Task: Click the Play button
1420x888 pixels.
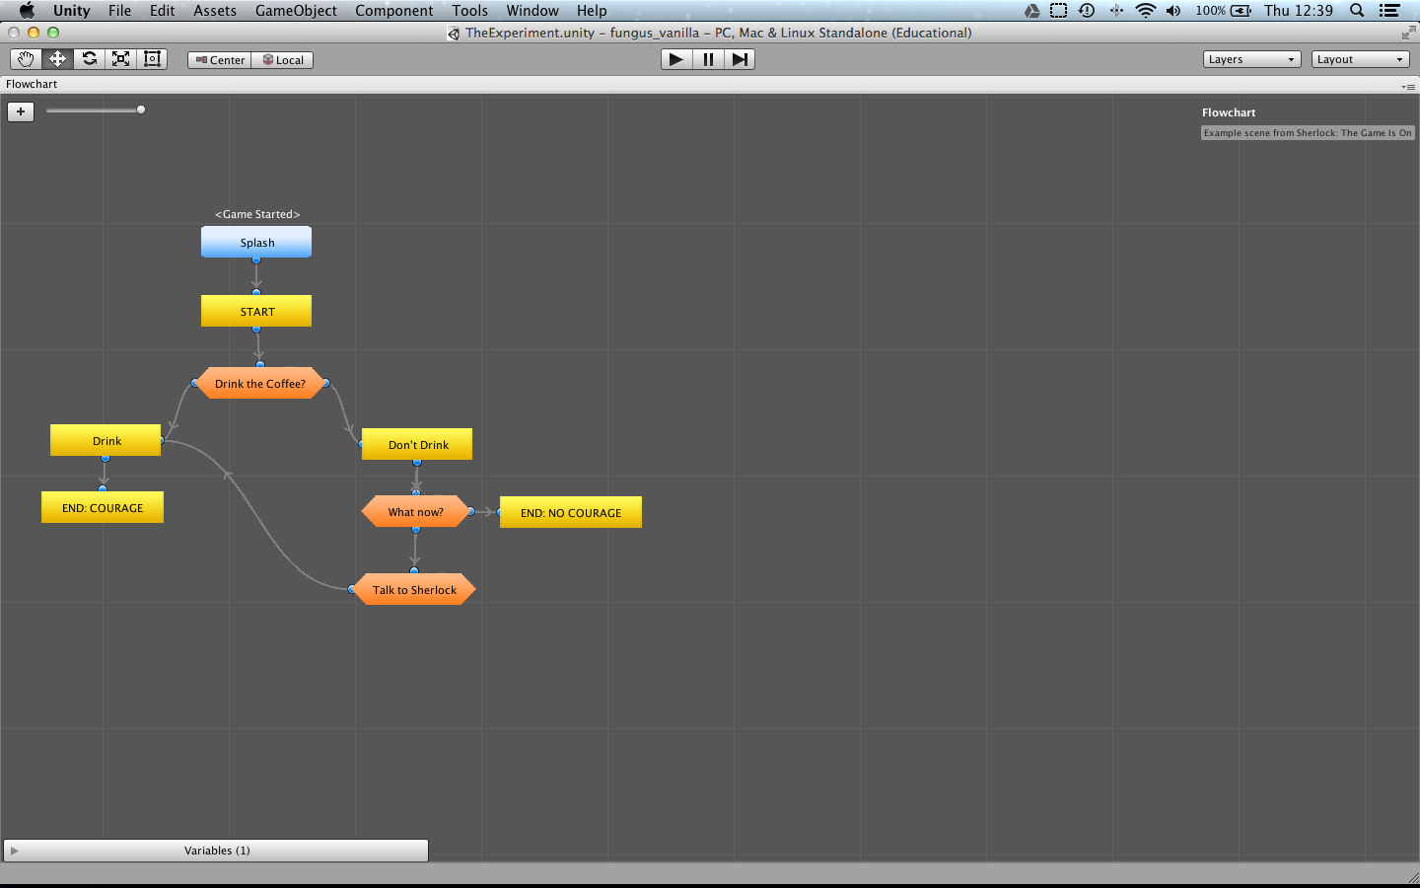Action: [676, 59]
